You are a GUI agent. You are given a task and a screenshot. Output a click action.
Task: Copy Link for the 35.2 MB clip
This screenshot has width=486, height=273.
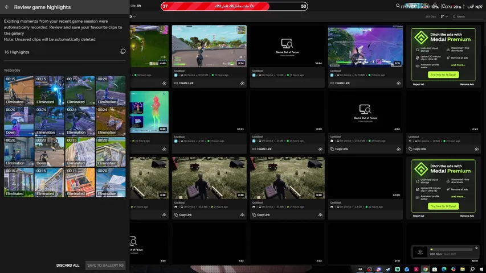tap(183, 215)
